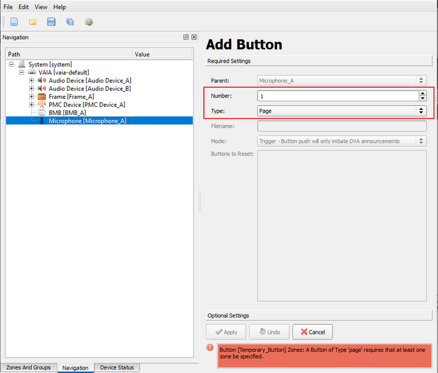
Task: Click the Cancel button
Action: point(313,332)
